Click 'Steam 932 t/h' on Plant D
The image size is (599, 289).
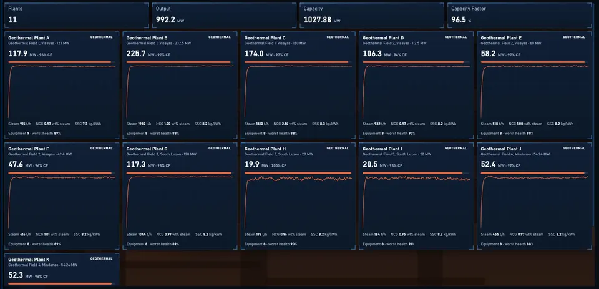coord(374,124)
